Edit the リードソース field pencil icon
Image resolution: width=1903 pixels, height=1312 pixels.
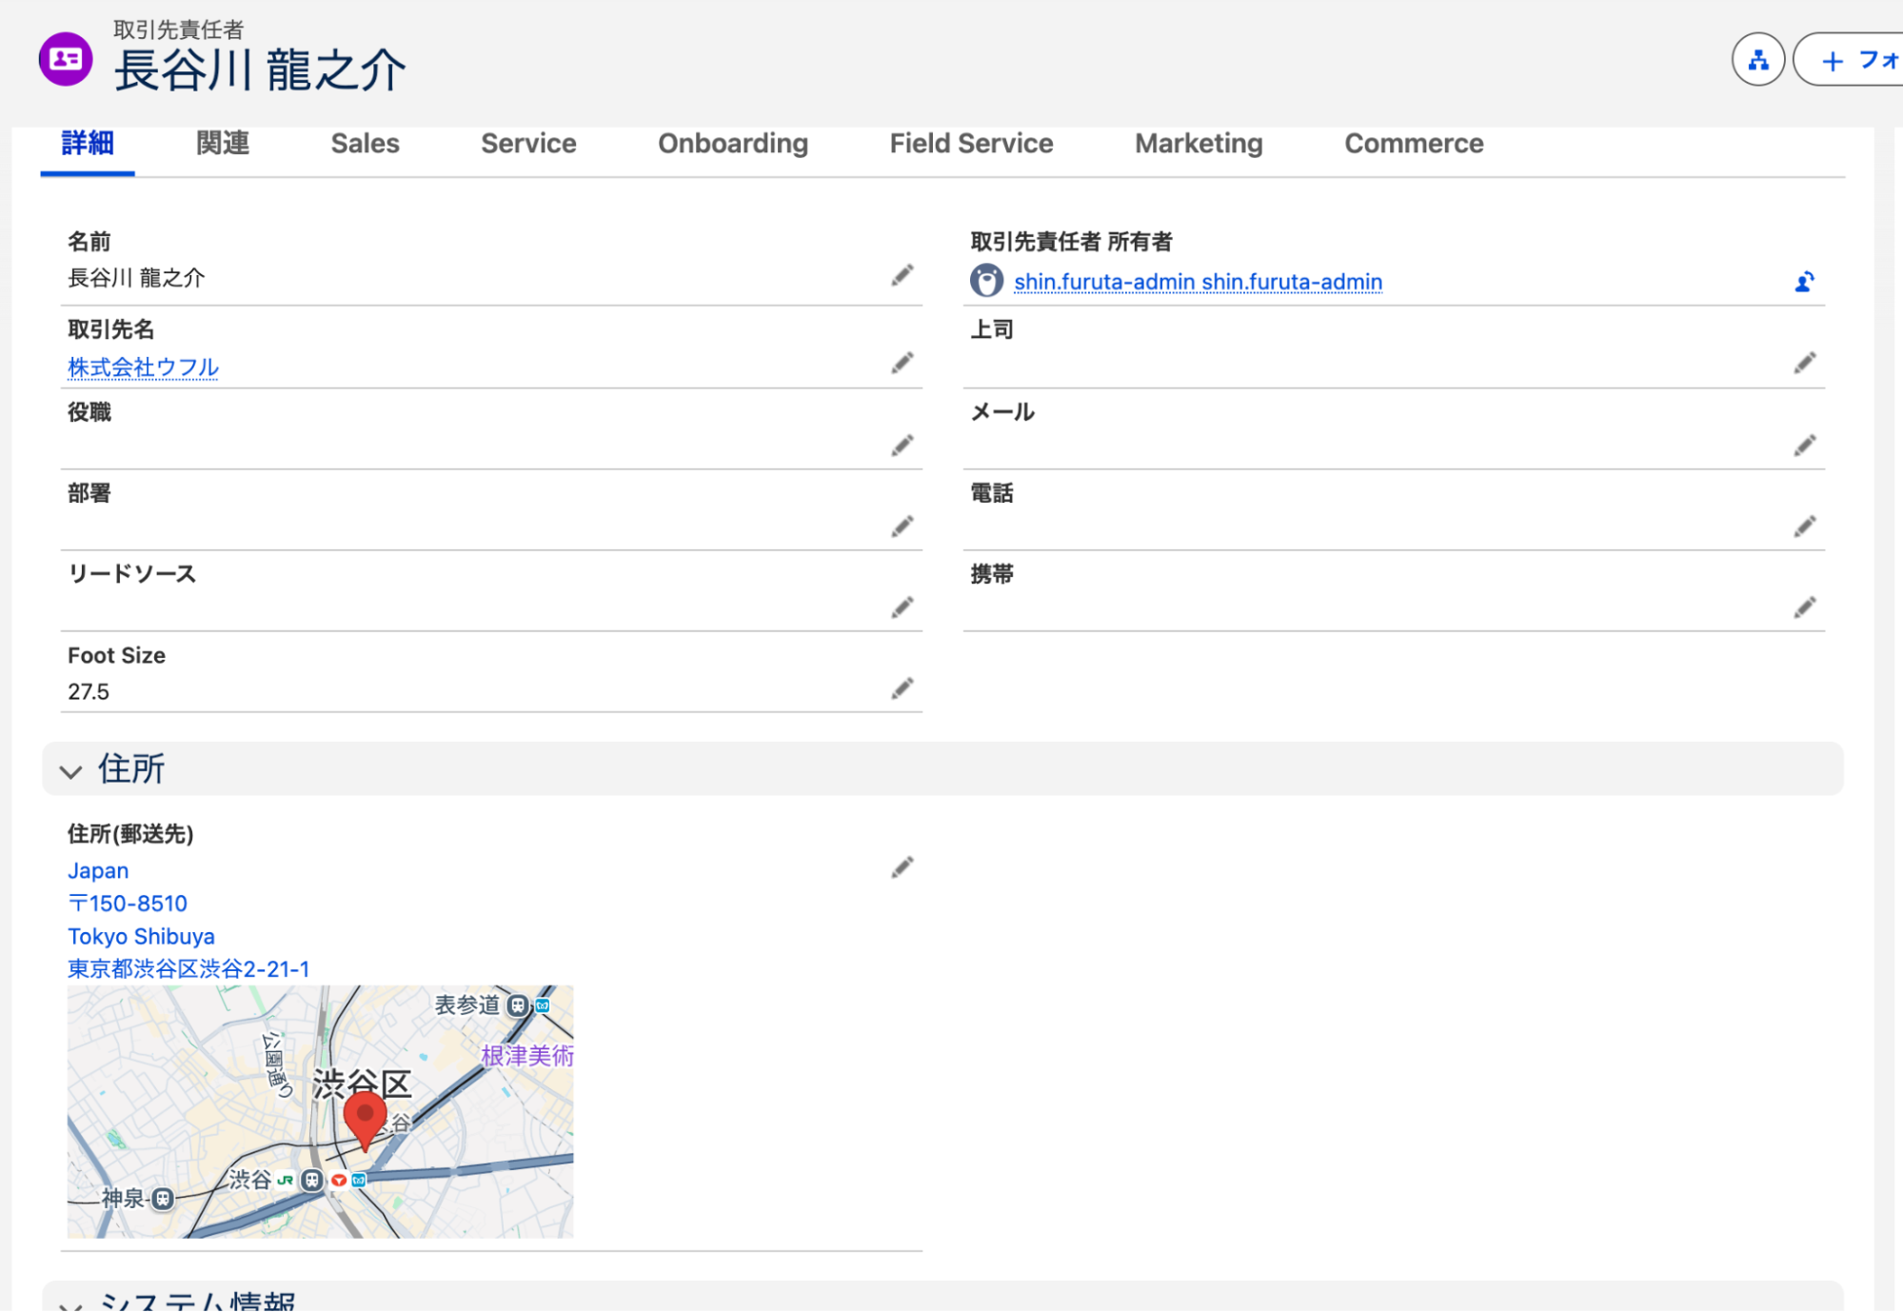click(902, 607)
